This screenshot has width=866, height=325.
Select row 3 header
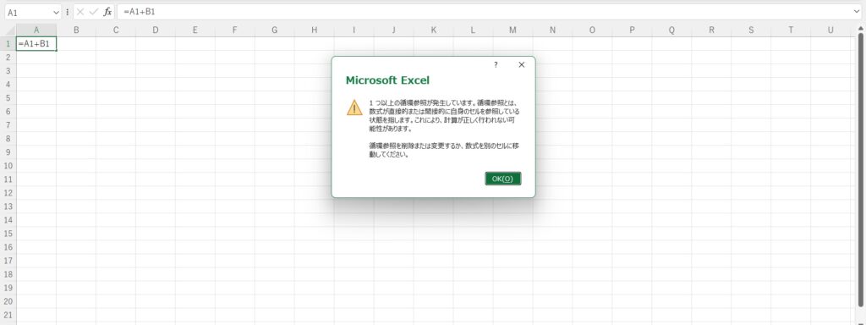pyautogui.click(x=8, y=71)
